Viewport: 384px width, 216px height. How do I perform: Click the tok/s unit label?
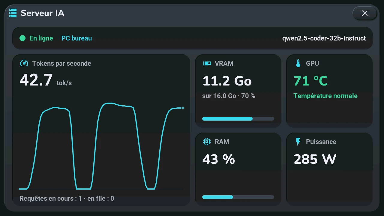click(64, 83)
